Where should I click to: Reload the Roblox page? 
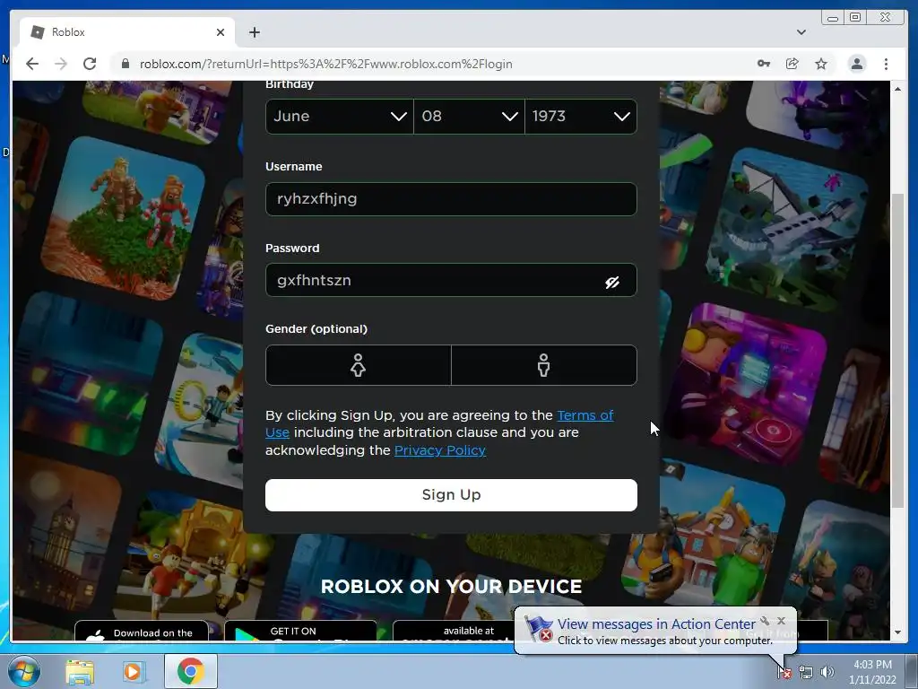[x=90, y=64]
